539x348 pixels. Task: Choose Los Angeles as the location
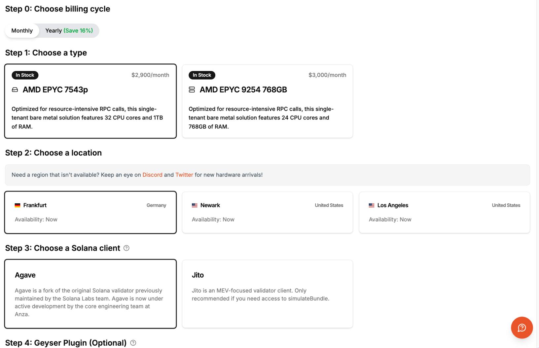click(x=444, y=212)
